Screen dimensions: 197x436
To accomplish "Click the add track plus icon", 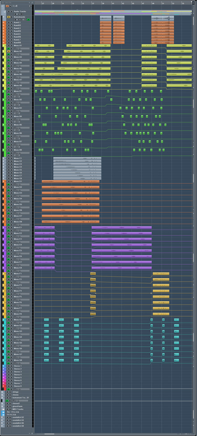I will click(x=30, y=3).
